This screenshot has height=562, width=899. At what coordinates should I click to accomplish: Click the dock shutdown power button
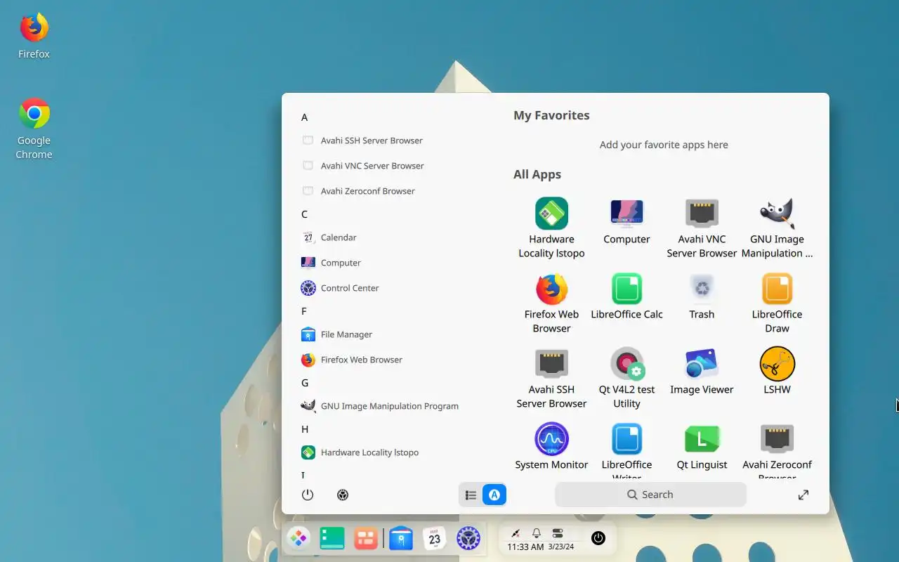[598, 538]
